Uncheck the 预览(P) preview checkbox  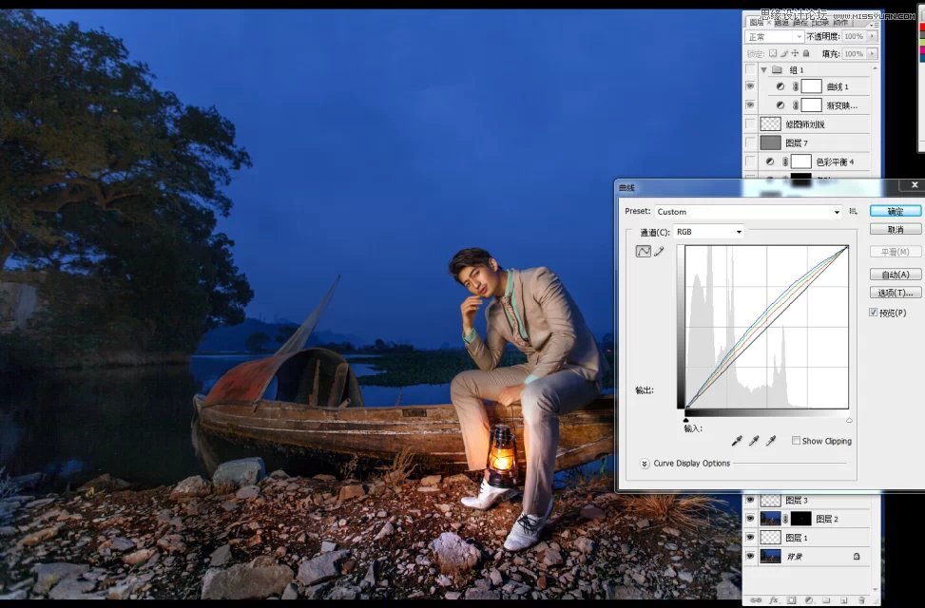coord(873,313)
